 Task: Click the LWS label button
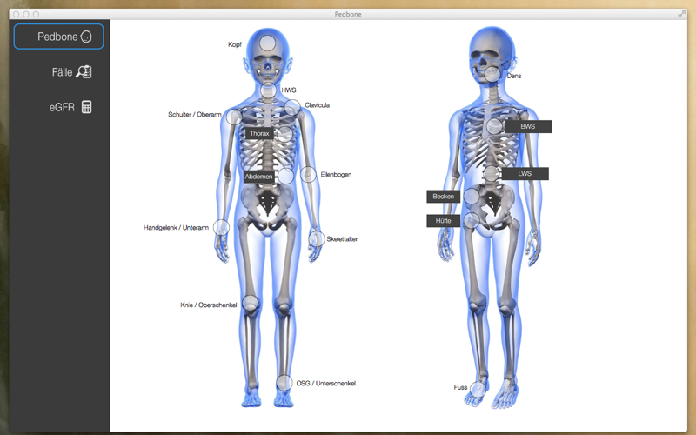[x=525, y=173]
